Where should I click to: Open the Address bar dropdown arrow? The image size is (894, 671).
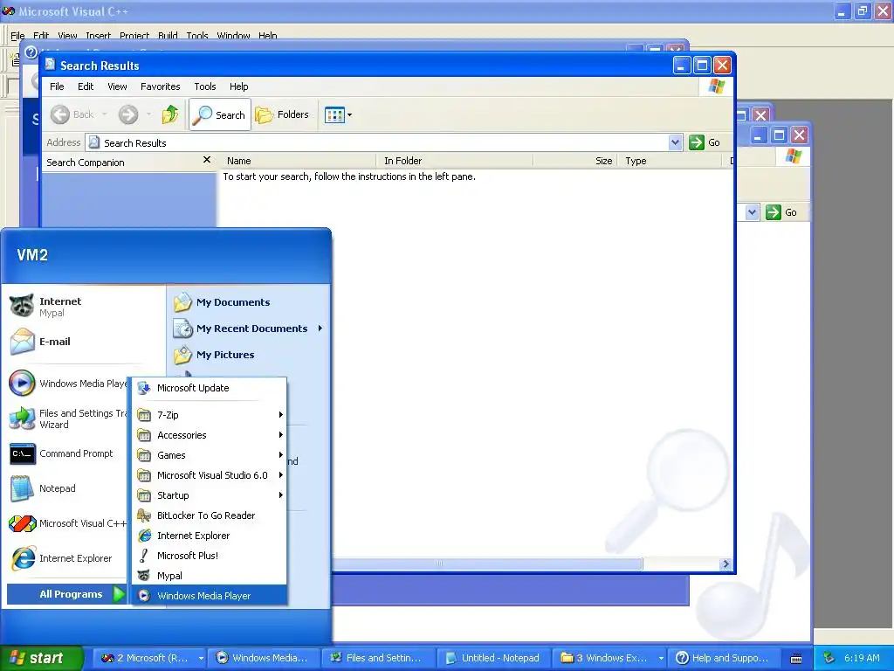(x=675, y=142)
